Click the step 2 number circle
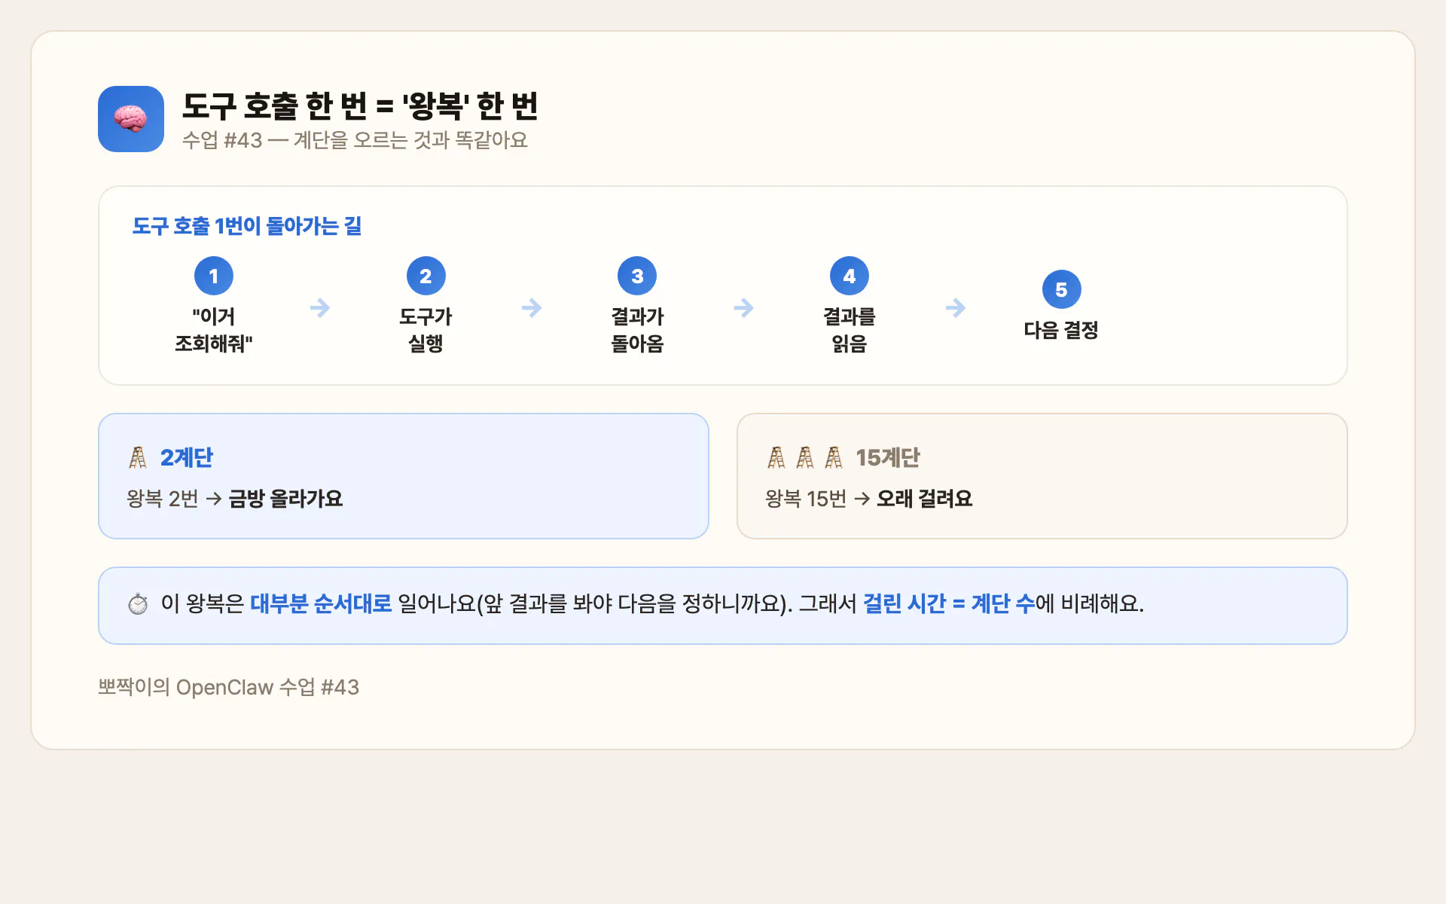The width and height of the screenshot is (1446, 904). tap(426, 276)
